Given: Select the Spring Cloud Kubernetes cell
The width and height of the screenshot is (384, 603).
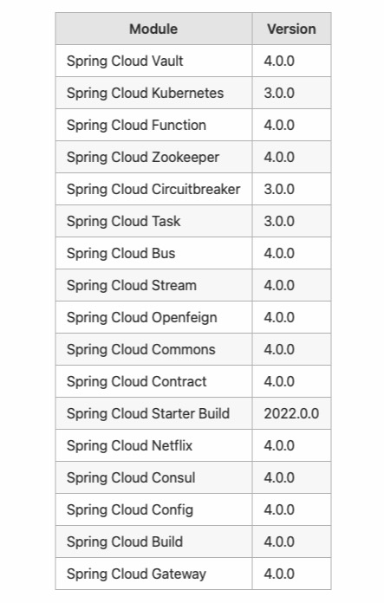Looking at the screenshot, I should click(154, 93).
